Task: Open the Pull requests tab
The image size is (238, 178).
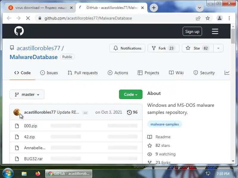Action: point(83,73)
